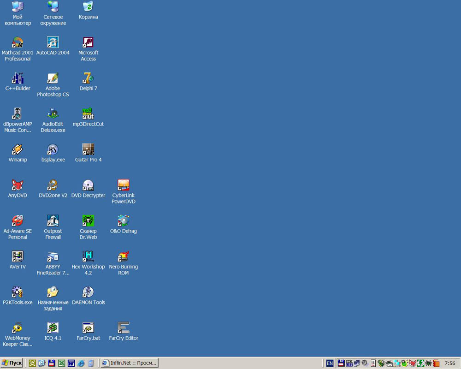
Task: Select the WebMoney Keeper Classic icon
Action: (x=18, y=334)
